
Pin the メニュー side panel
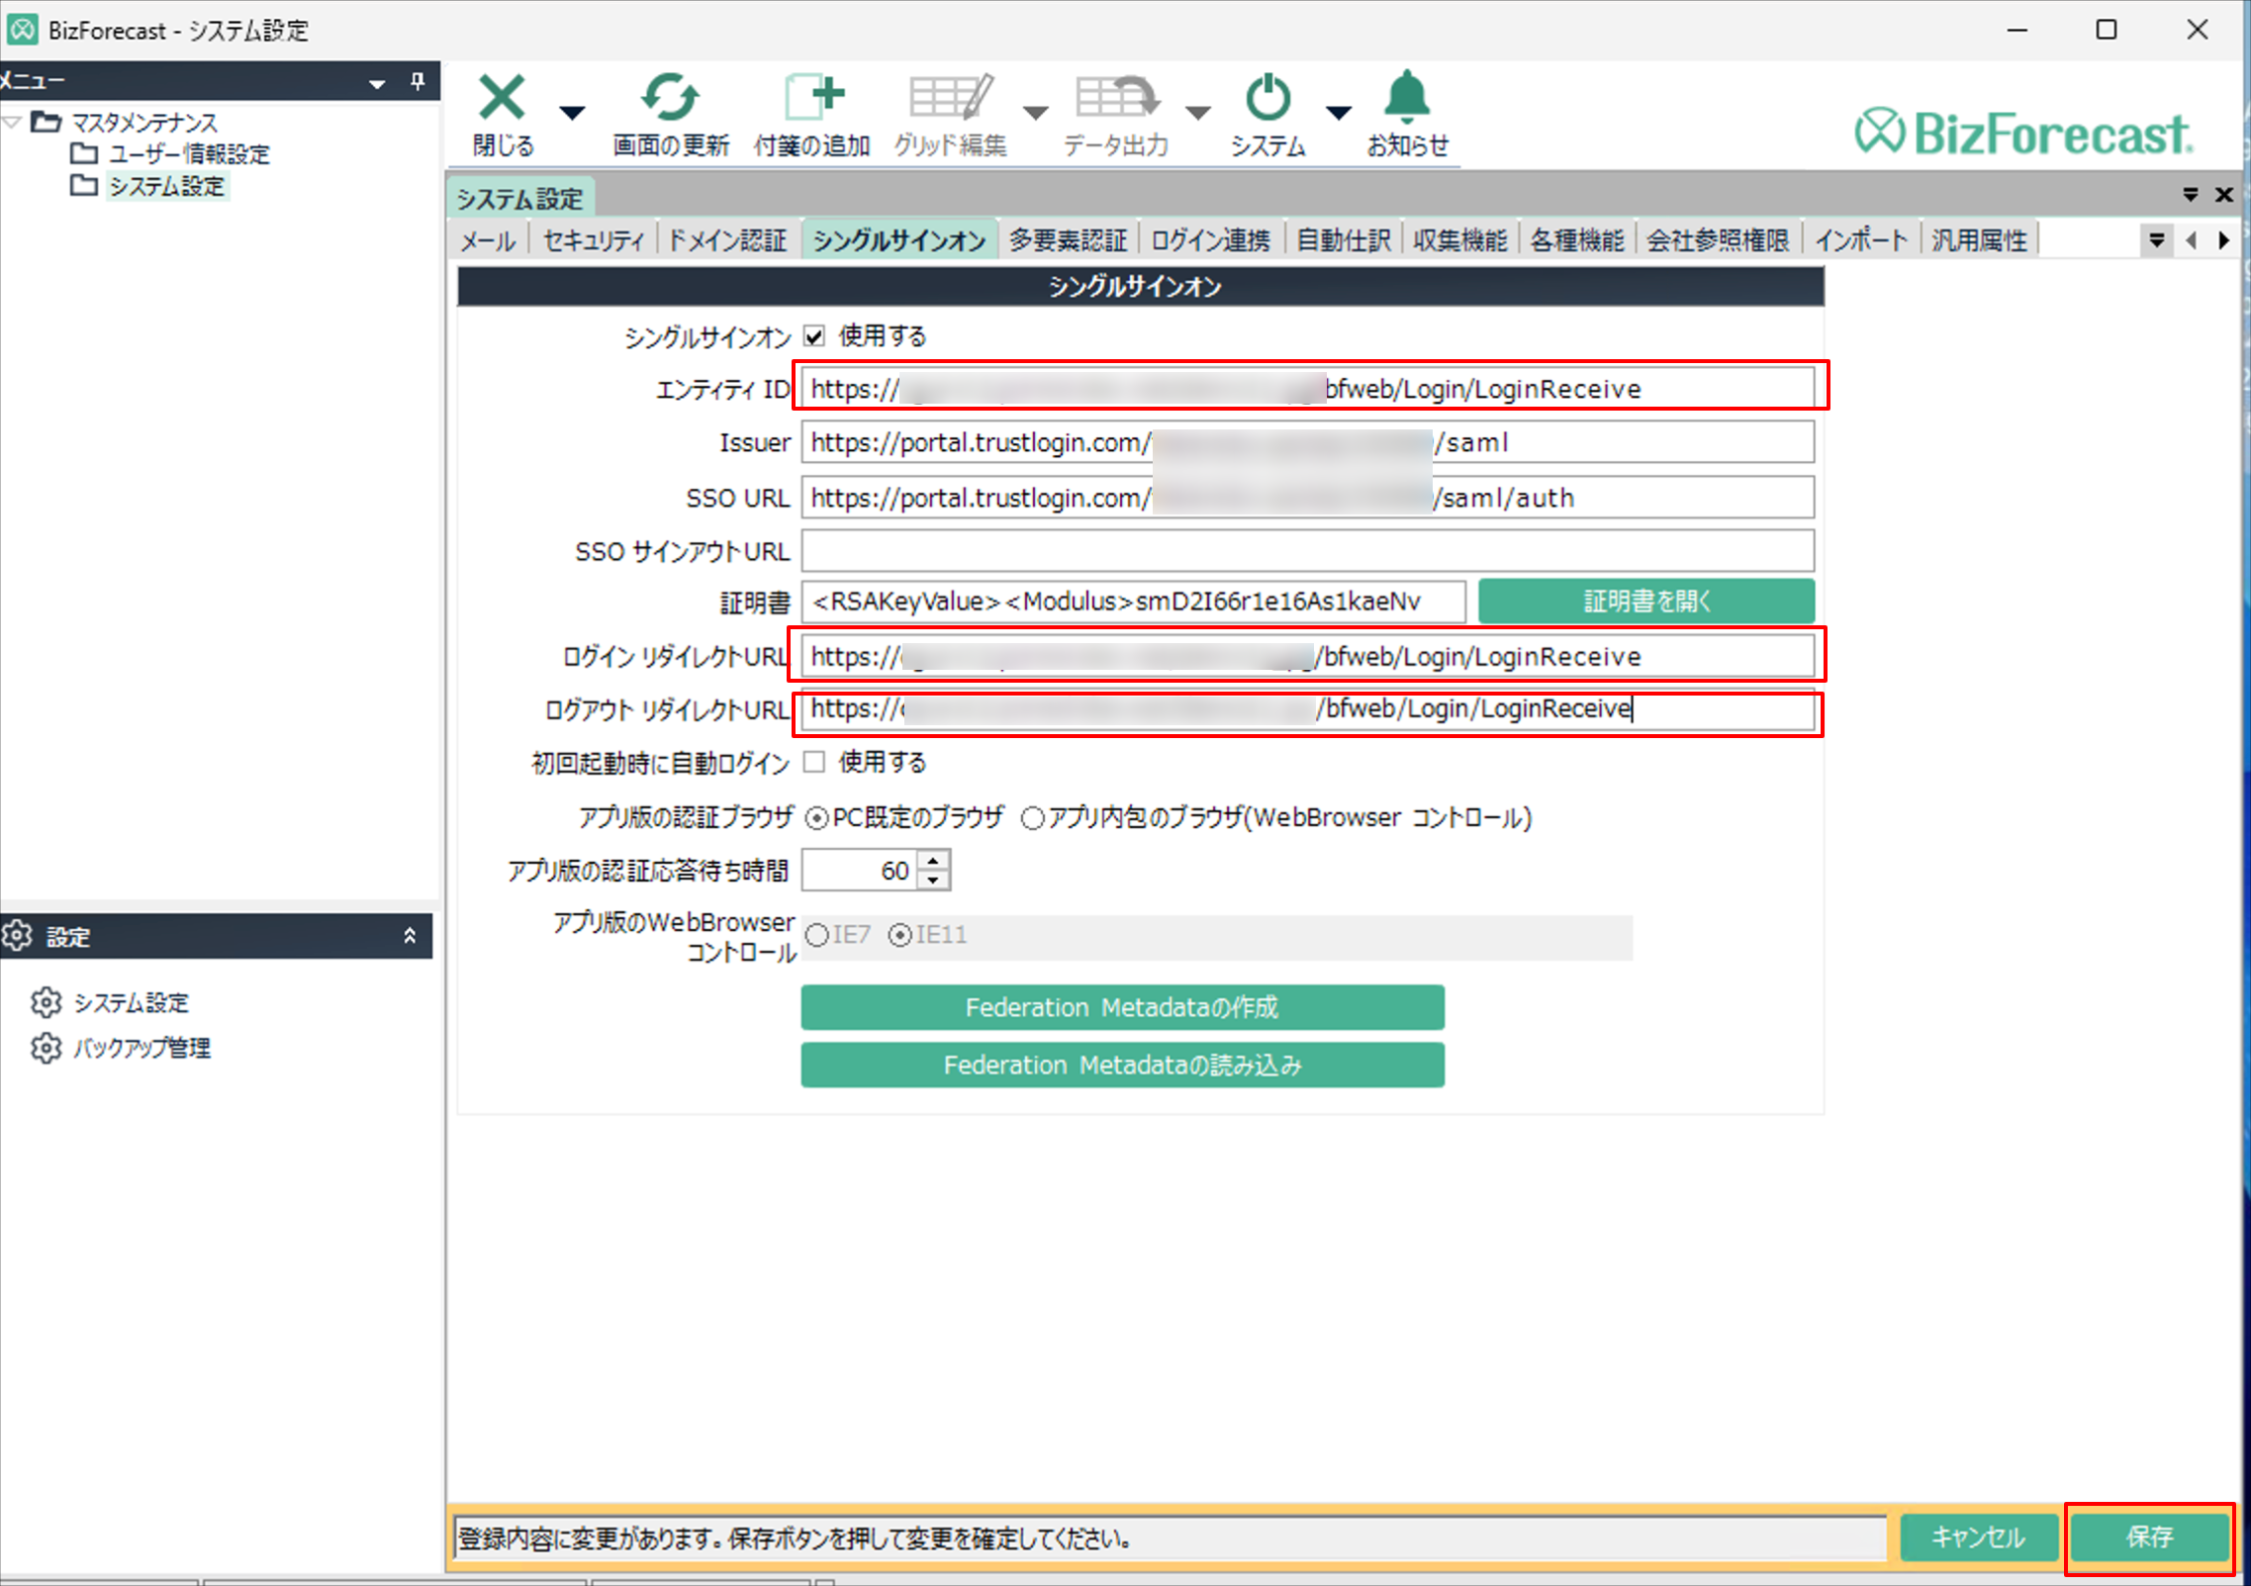[x=418, y=81]
